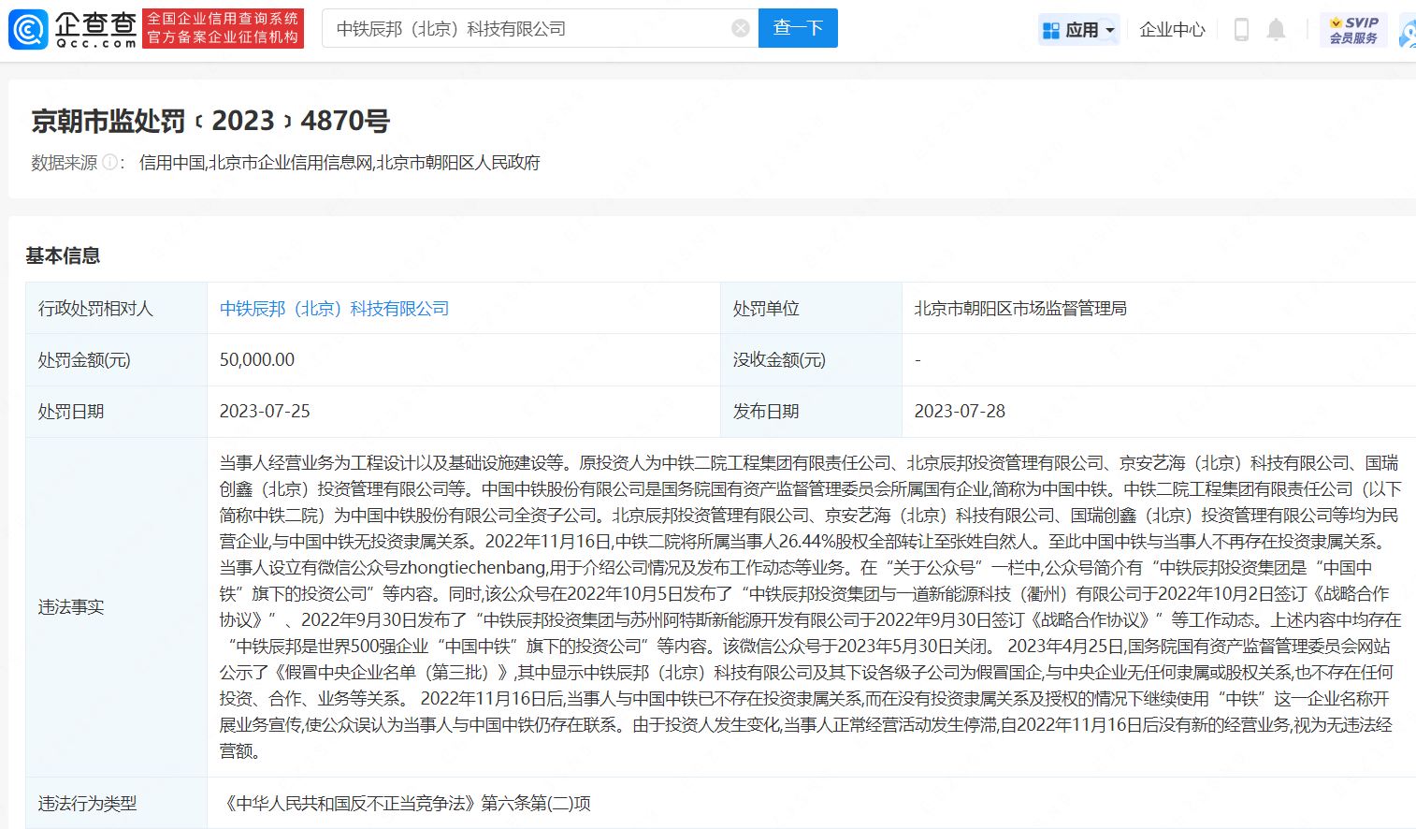Click the 行政处罚相对人 label cell

[x=116, y=309]
